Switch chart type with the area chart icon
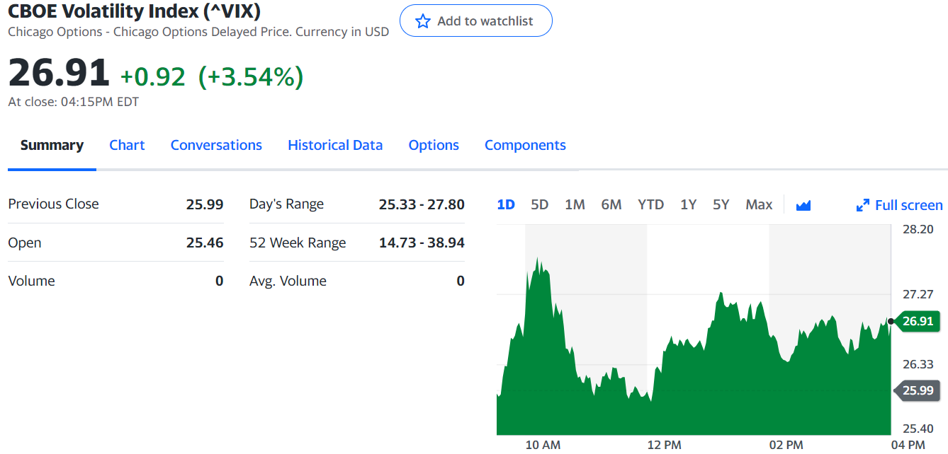This screenshot has width=948, height=454. pyautogui.click(x=803, y=205)
